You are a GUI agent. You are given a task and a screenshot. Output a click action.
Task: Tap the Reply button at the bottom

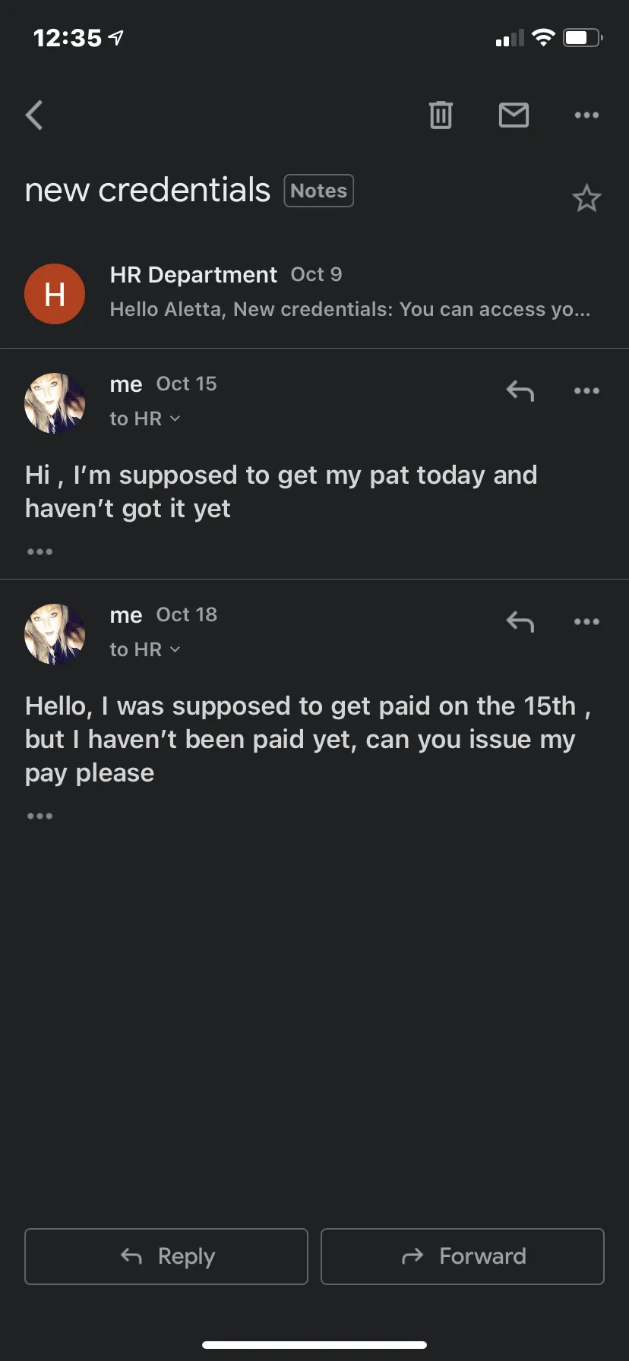(x=166, y=1256)
